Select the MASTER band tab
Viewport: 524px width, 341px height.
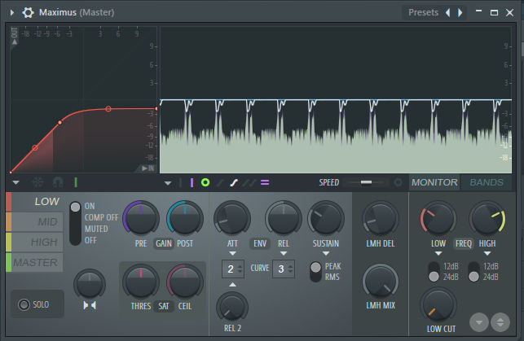coord(35,263)
